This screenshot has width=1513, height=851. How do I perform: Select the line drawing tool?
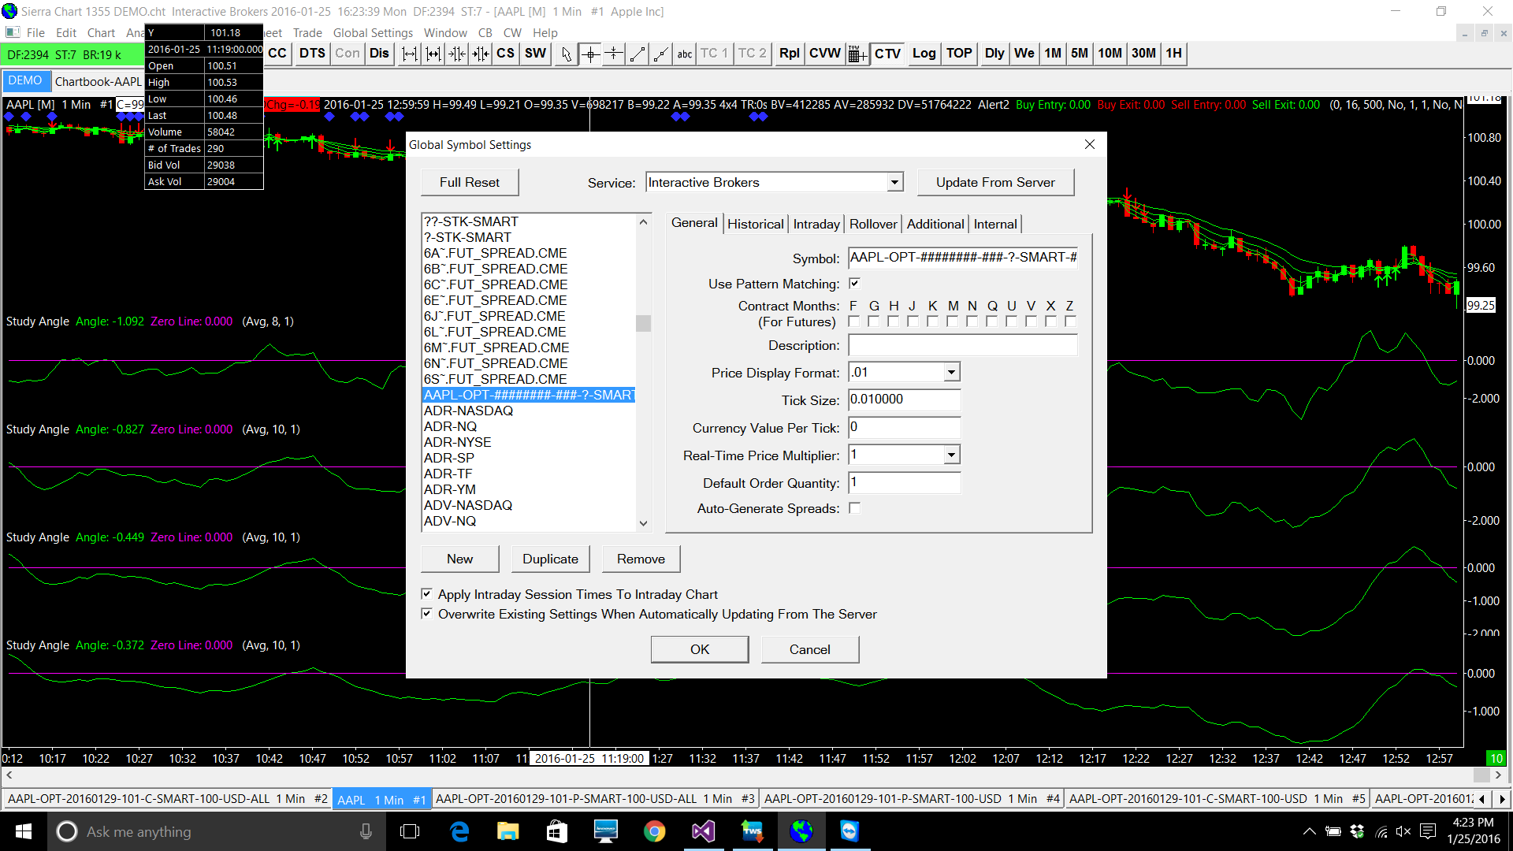(638, 54)
